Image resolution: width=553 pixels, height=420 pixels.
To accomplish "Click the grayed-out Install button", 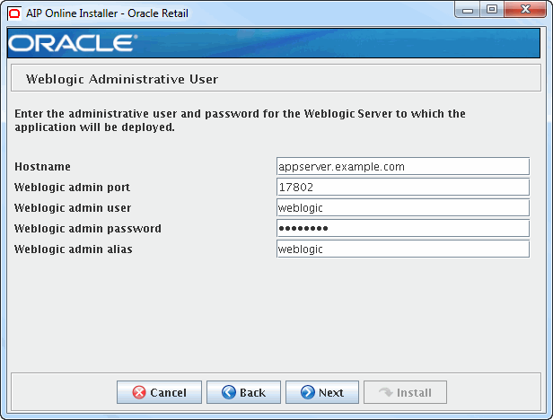I will 405,392.
